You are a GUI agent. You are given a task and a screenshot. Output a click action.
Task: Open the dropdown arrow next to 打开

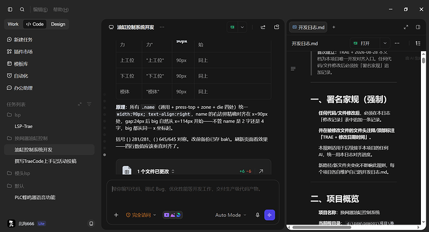(x=385, y=43)
